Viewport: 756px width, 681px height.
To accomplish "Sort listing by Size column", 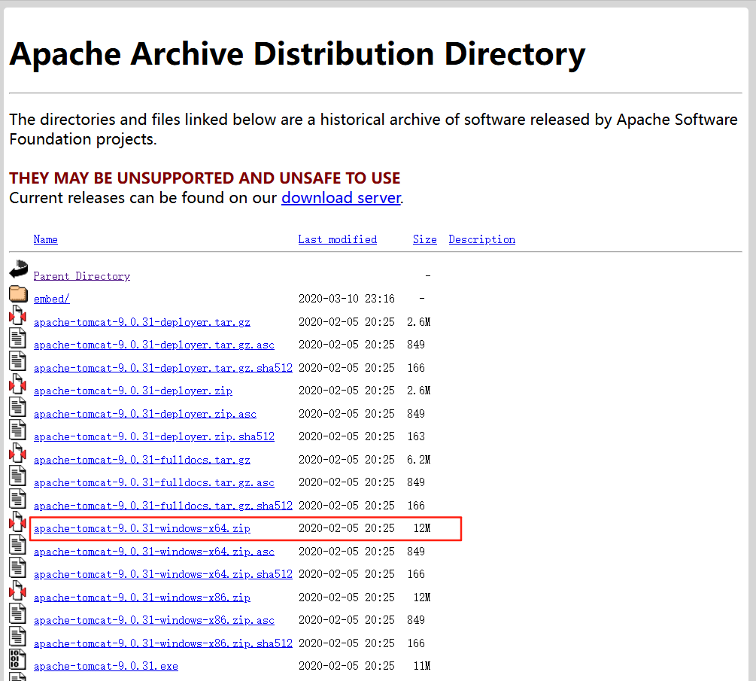I will coord(425,239).
